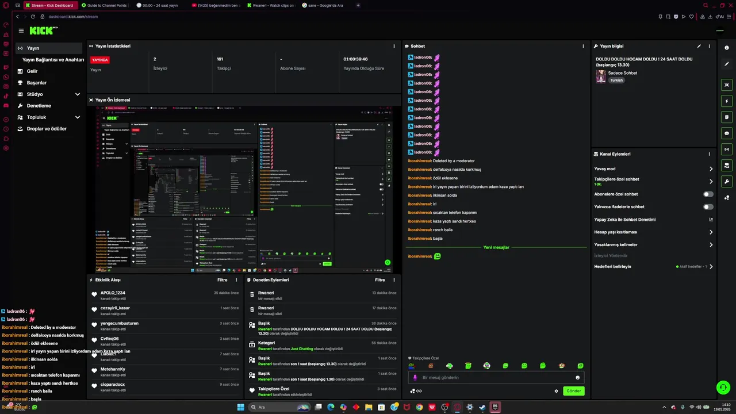Open a new browser tab
This screenshot has height=414, width=736.
click(358, 5)
